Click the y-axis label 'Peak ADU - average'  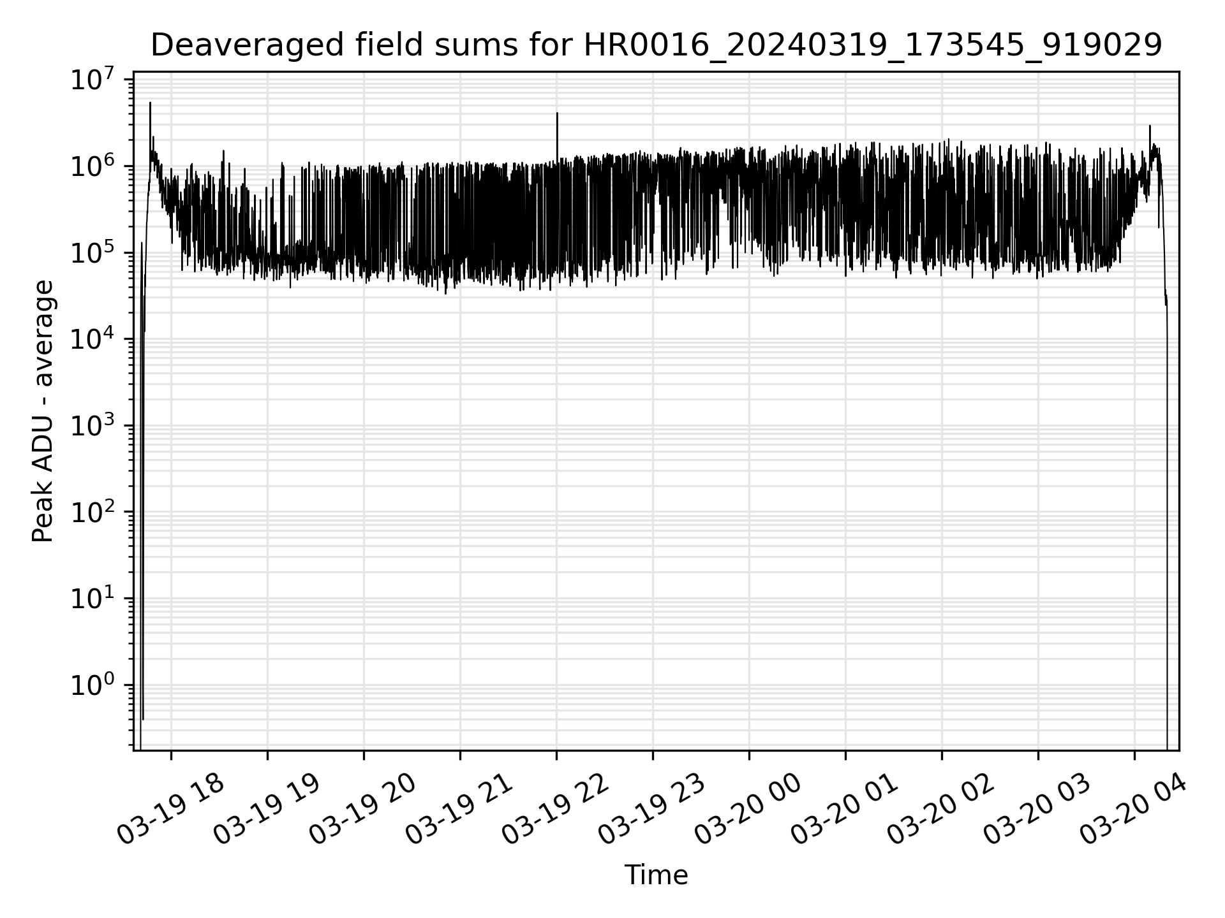click(43, 411)
